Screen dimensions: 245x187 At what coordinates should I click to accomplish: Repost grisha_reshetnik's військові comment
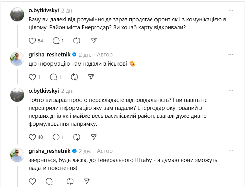(74, 77)
